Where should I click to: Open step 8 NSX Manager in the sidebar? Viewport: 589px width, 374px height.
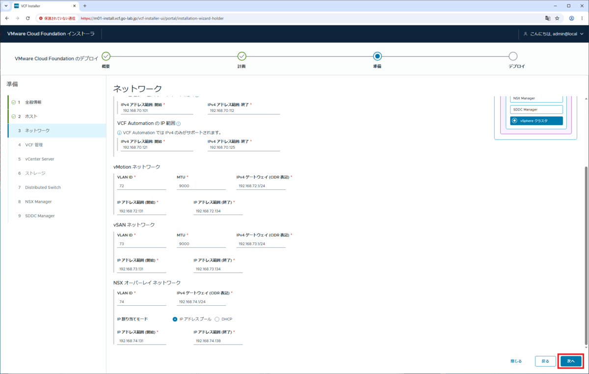click(57, 202)
